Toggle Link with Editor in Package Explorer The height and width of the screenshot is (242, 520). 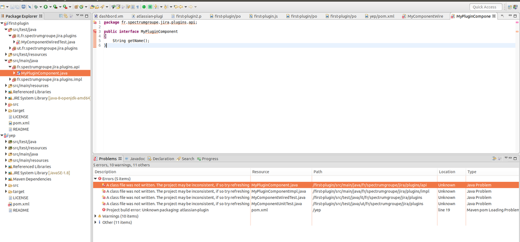point(66,16)
